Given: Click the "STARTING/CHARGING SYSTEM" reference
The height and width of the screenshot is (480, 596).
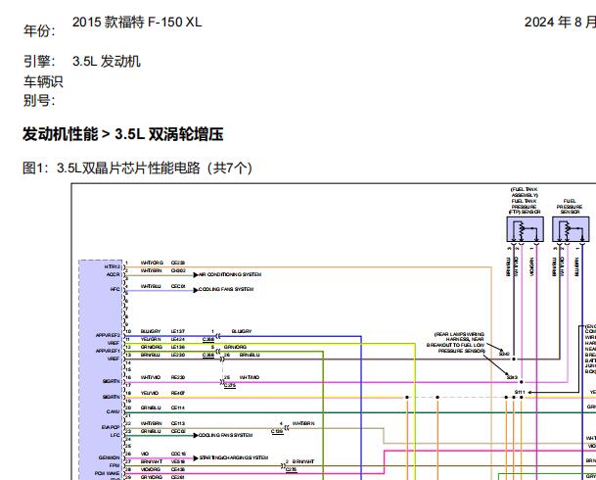Looking at the screenshot, I should (234, 457).
